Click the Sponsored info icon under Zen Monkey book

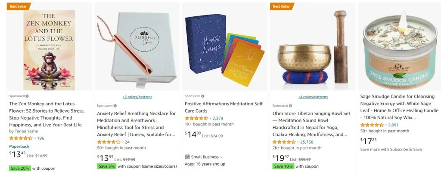point(27,96)
